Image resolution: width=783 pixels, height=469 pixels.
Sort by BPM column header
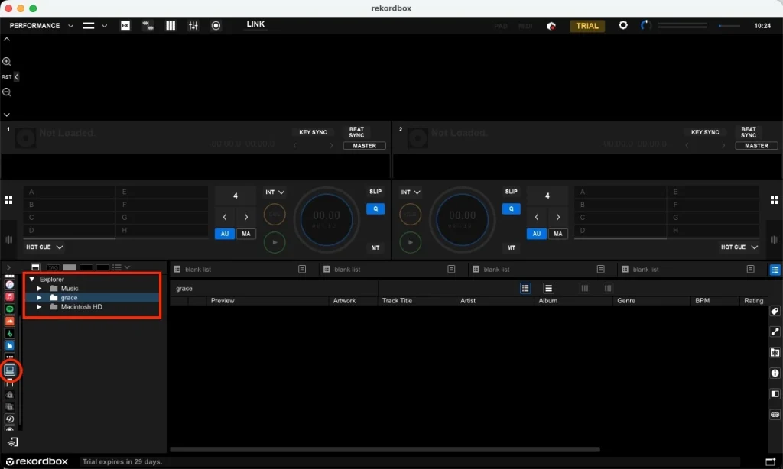702,301
